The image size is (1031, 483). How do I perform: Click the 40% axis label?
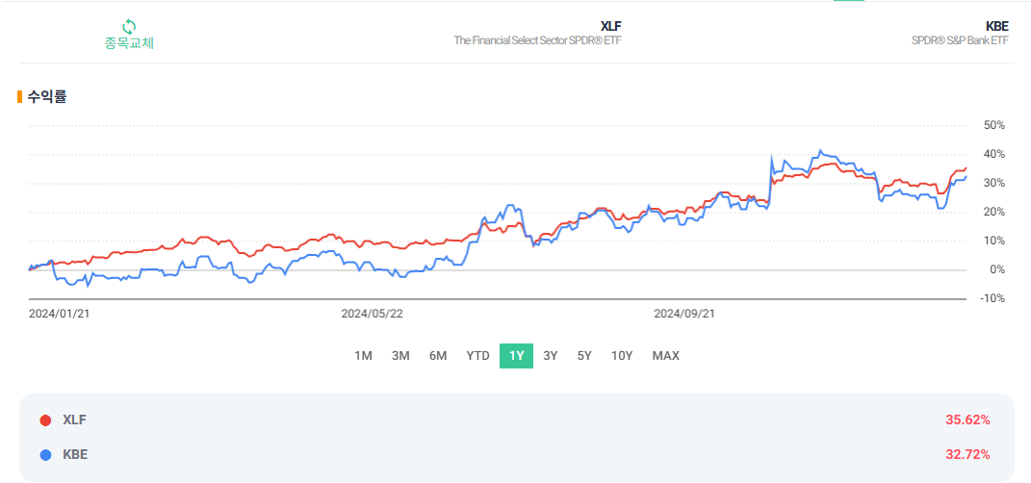pos(993,154)
